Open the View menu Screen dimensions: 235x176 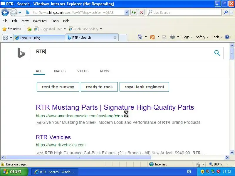[x=25, y=21]
